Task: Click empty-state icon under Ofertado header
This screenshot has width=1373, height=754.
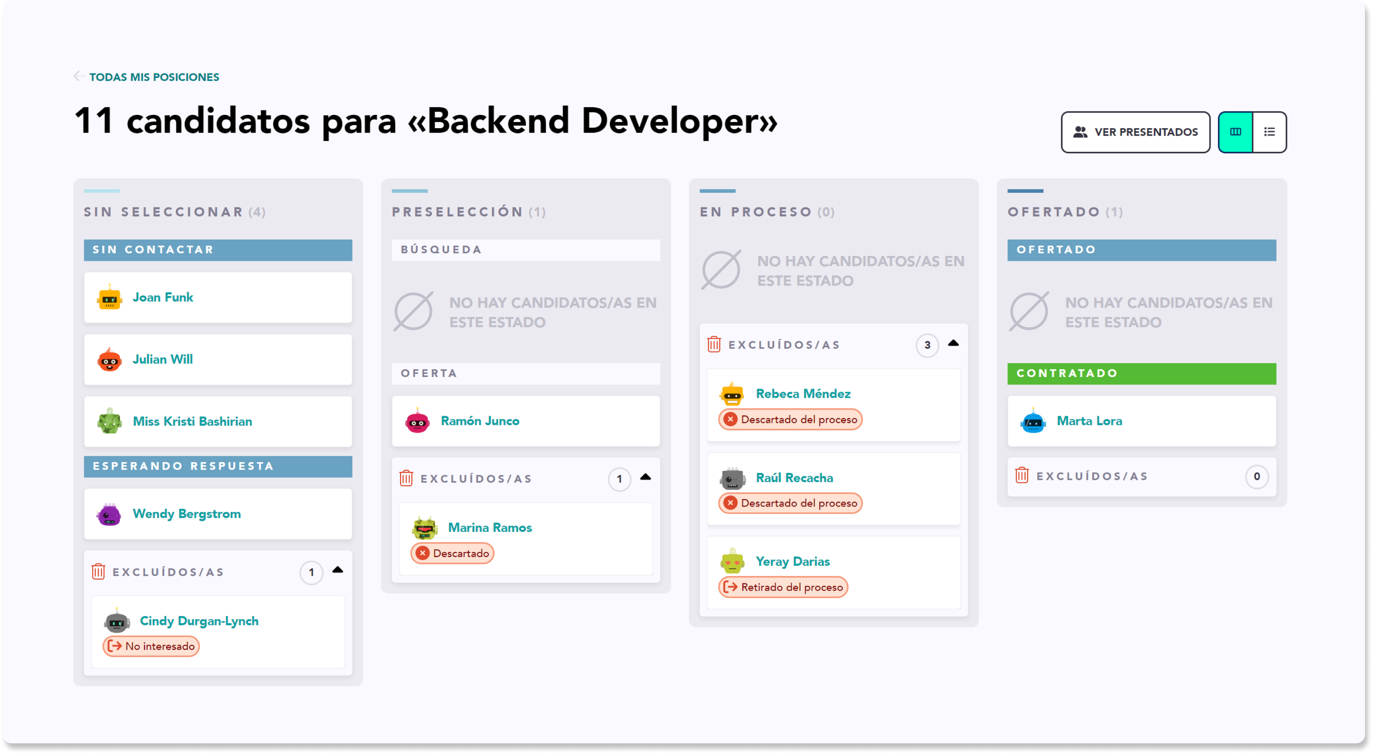Action: point(1029,312)
